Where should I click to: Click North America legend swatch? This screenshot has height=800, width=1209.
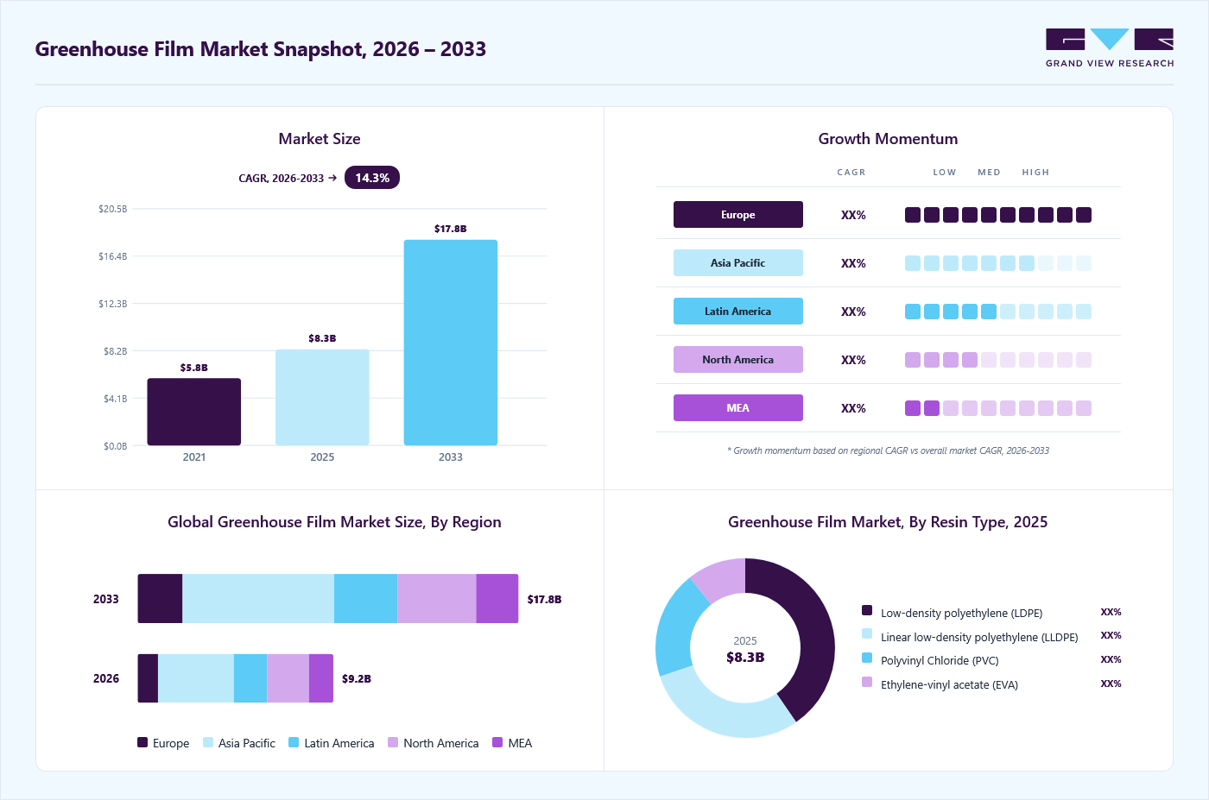tap(393, 742)
